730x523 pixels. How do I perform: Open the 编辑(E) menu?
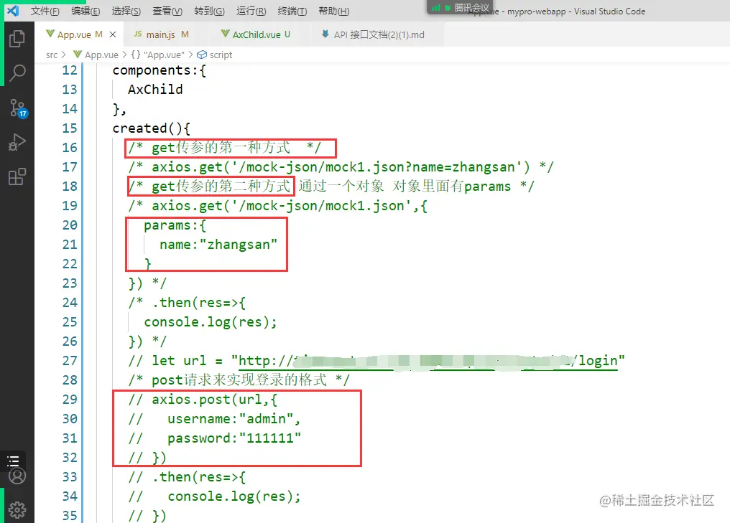pos(86,11)
